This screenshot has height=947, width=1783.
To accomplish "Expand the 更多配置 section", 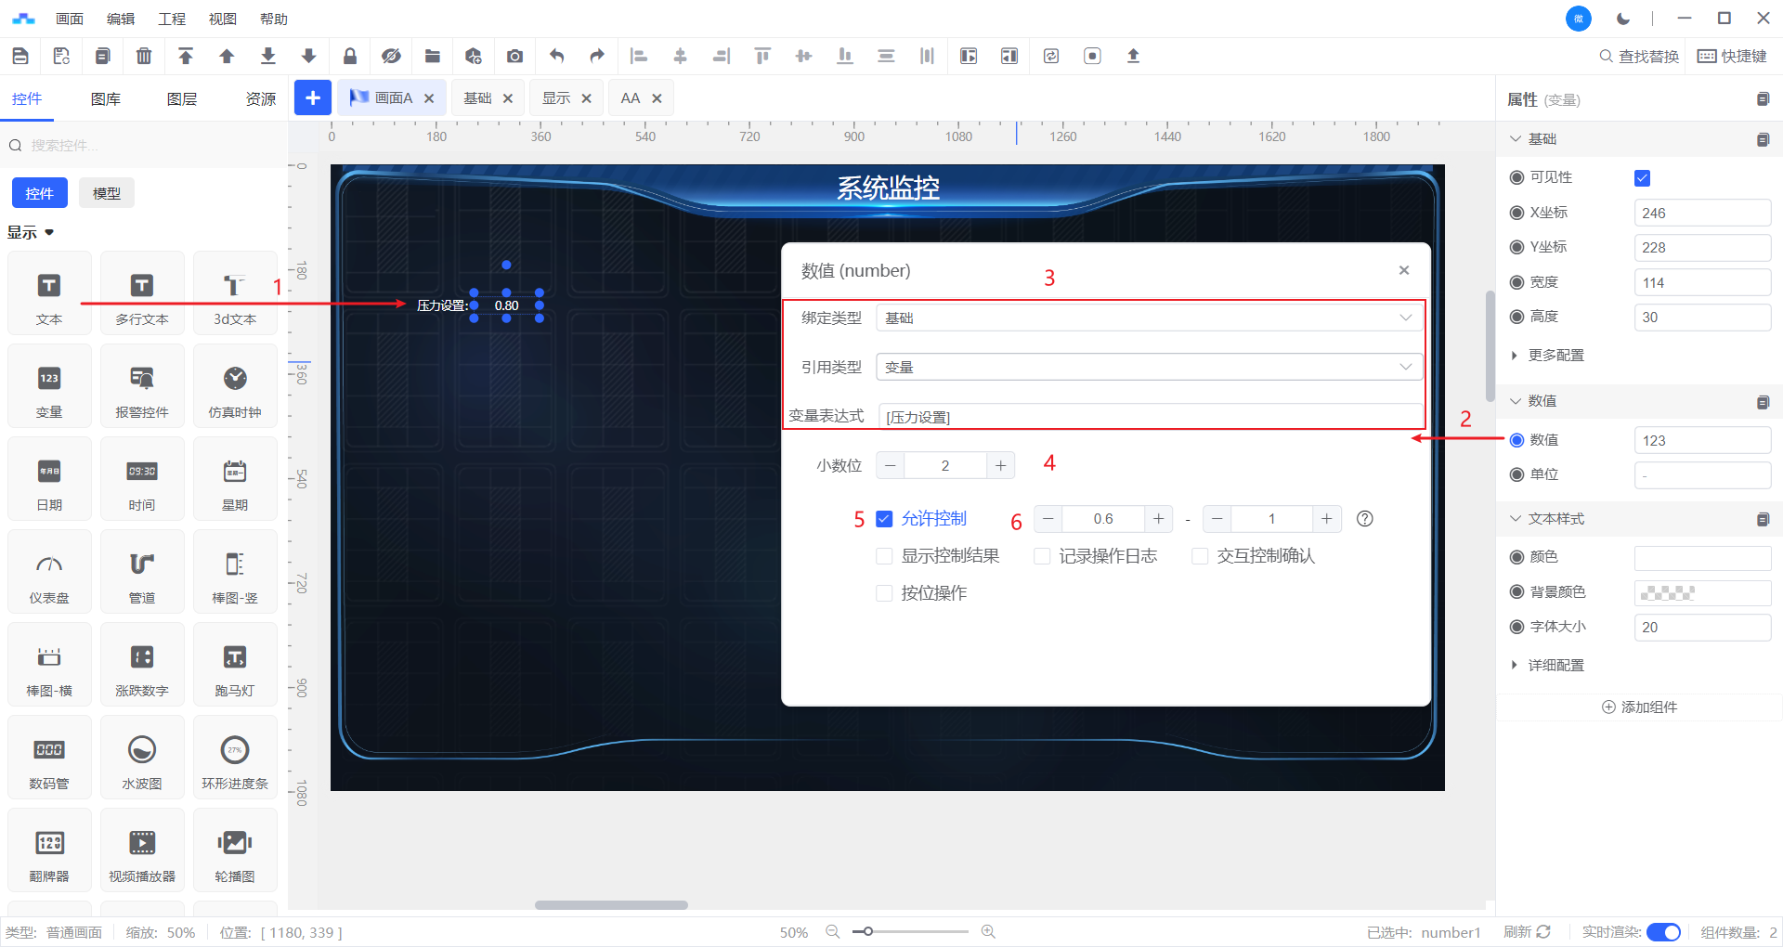I will (1555, 356).
